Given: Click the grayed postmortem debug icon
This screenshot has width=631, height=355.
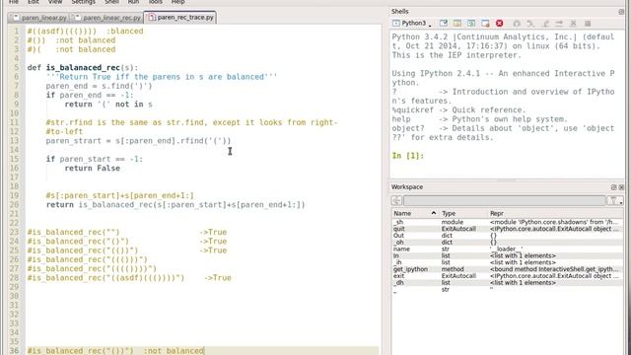Looking at the screenshot, I should click(517, 24).
